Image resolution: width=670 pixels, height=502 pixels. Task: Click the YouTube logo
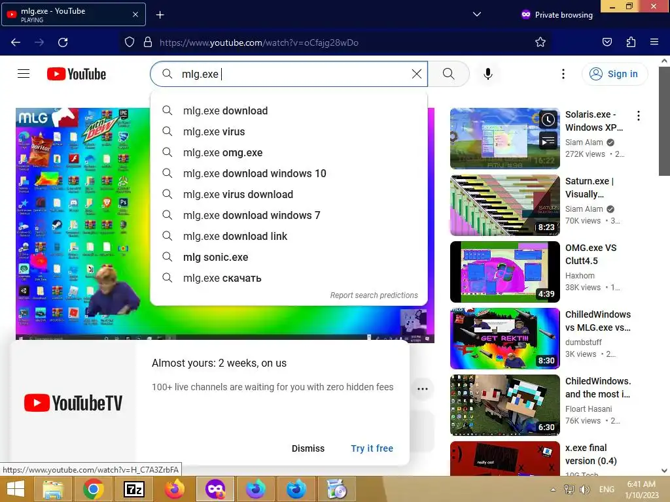tap(77, 74)
